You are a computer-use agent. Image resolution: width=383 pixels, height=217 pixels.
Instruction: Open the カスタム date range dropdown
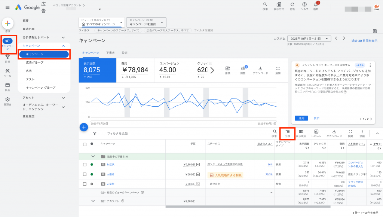(309, 39)
